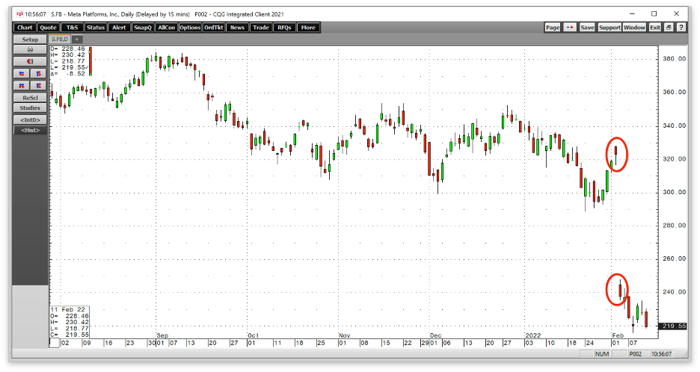Click the Setup button

point(30,40)
